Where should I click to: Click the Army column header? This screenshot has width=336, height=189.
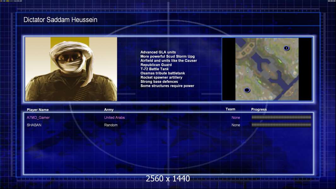coord(109,110)
